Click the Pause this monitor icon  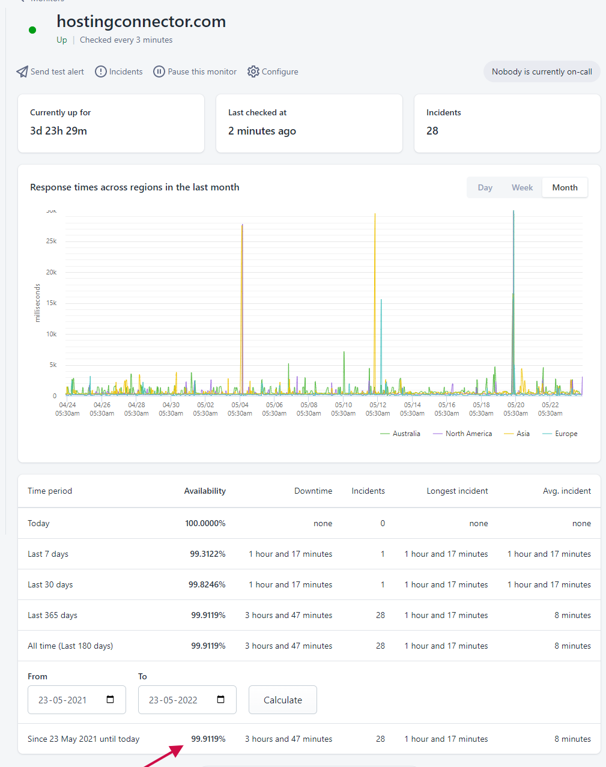159,71
